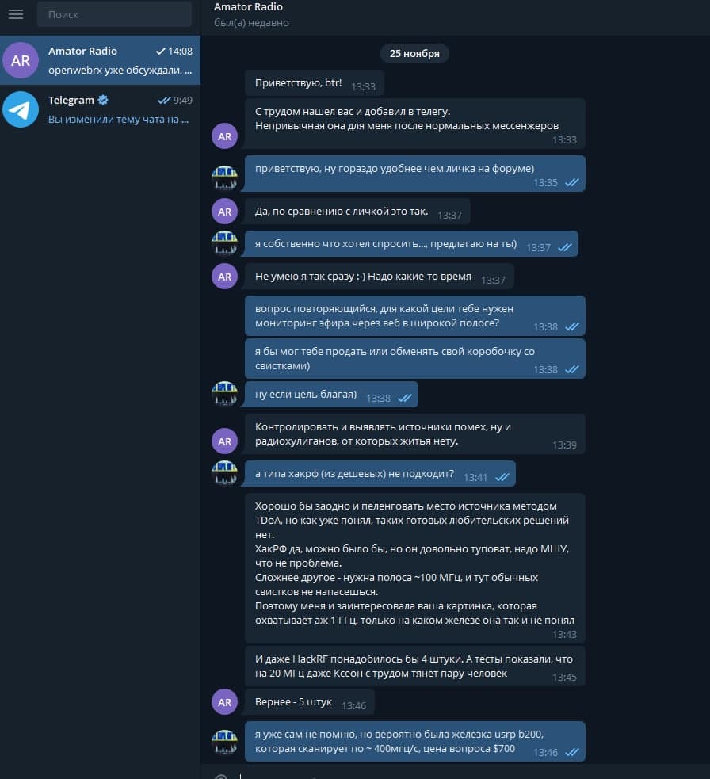
Task: Open the Telegram service chat
Action: (x=100, y=109)
